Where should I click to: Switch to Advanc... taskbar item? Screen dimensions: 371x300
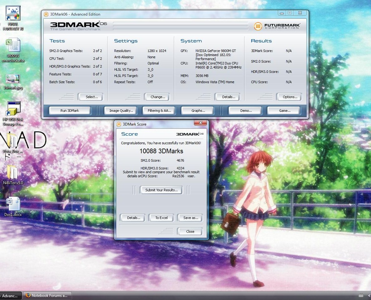[10, 296]
